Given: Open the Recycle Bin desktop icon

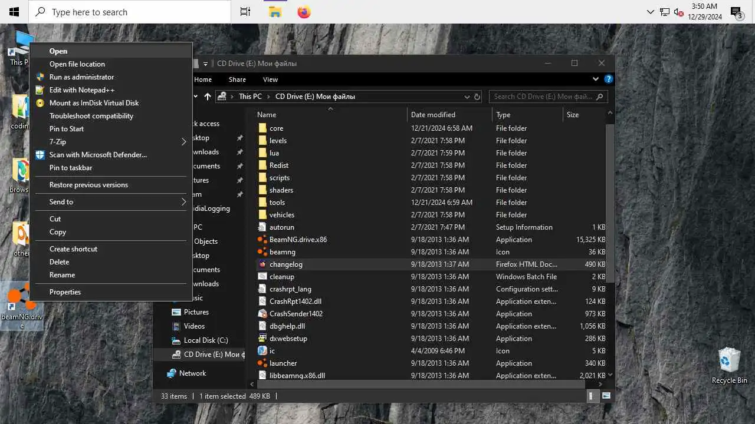Looking at the screenshot, I should (729, 366).
